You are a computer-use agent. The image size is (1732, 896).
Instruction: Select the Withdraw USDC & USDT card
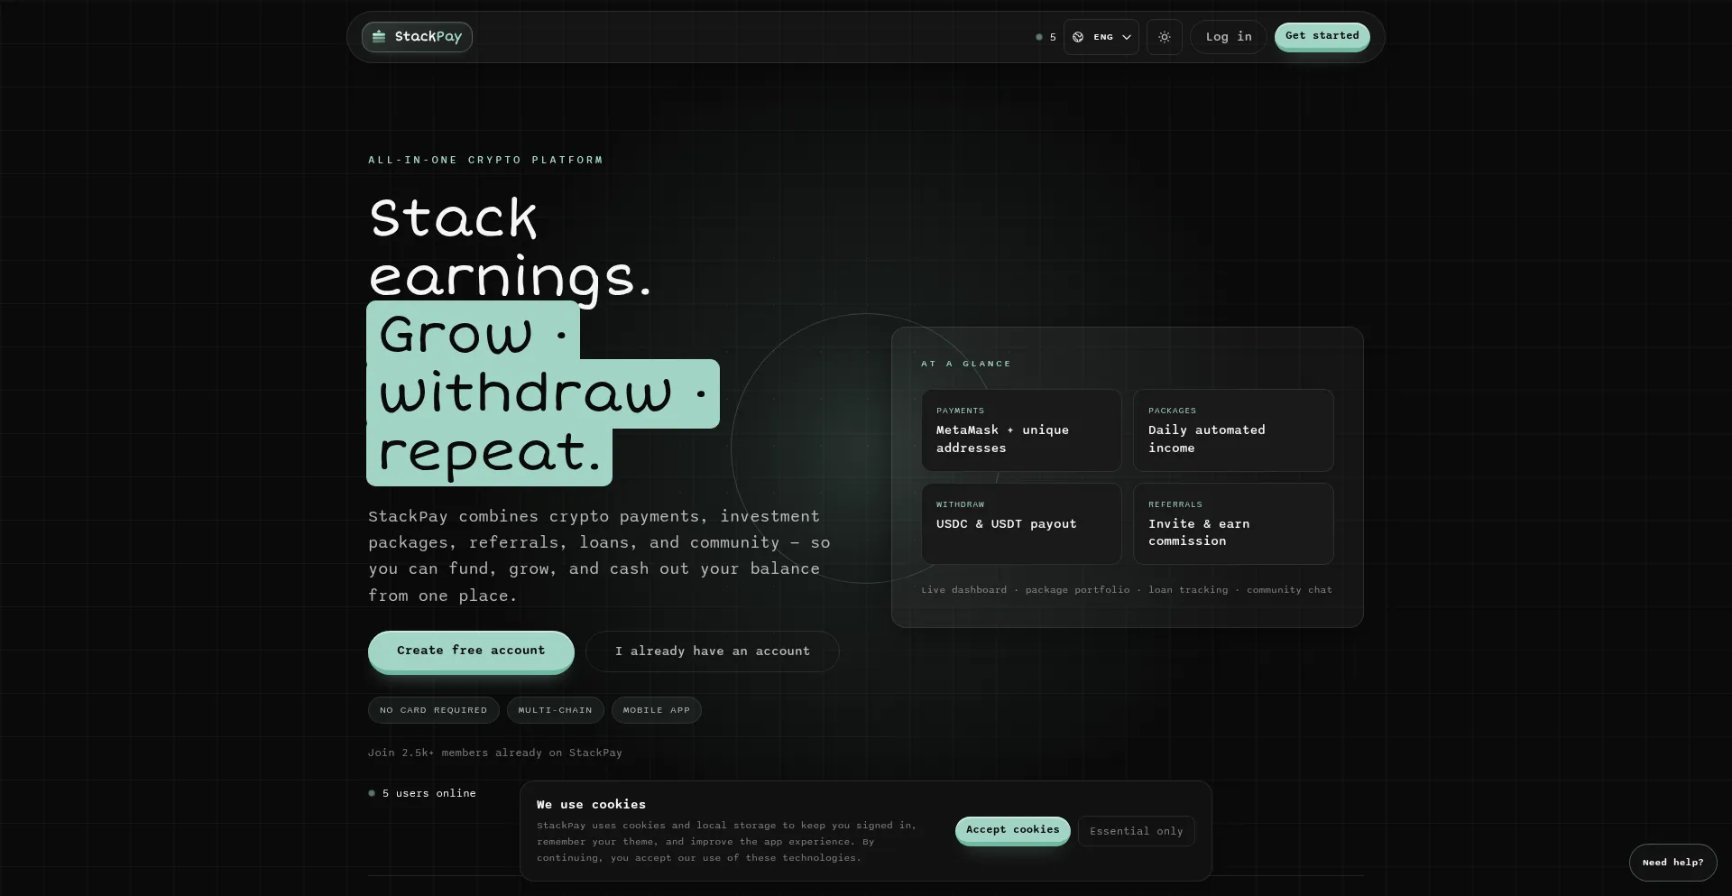pyautogui.click(x=1021, y=524)
